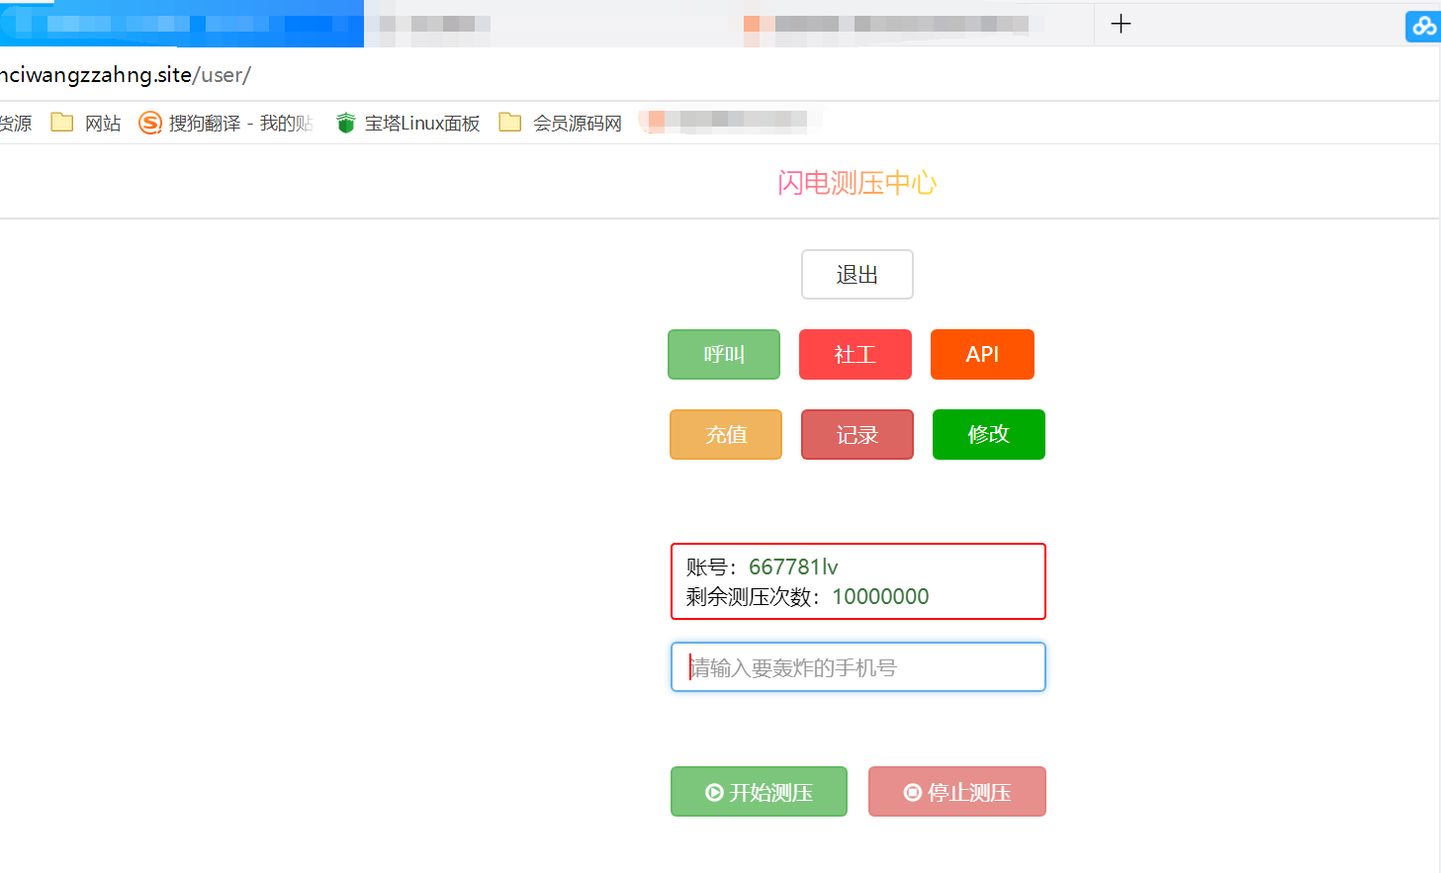Open the 充值 recharge page
This screenshot has height=873, width=1441.
click(x=725, y=434)
